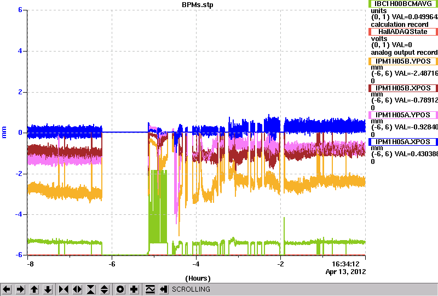This screenshot has height=296, width=438.
Task: Select the IBC1H00BCMAVG curve legend label
Action: [x=403, y=4]
